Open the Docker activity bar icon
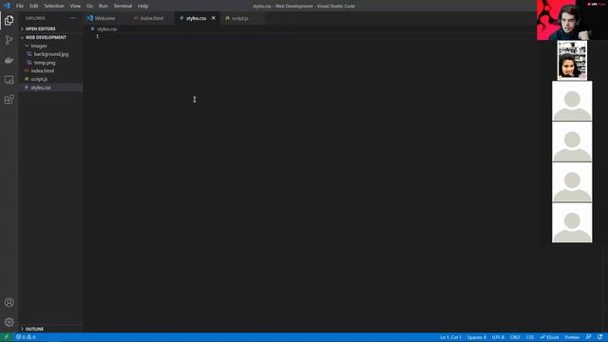The image size is (608, 342). (x=9, y=60)
